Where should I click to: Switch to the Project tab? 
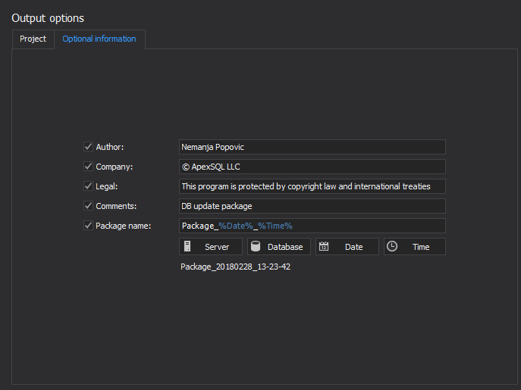(x=33, y=39)
